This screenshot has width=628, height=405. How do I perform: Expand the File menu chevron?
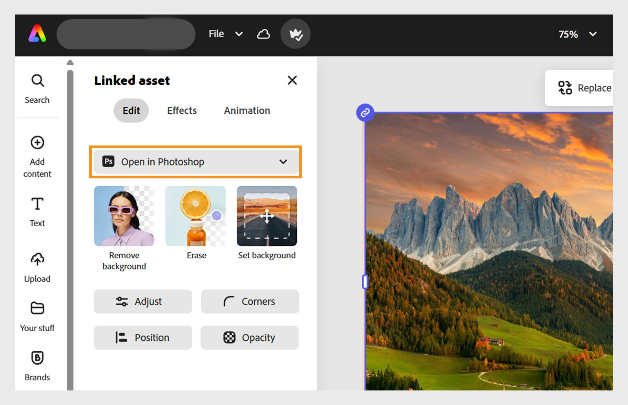[x=239, y=34]
